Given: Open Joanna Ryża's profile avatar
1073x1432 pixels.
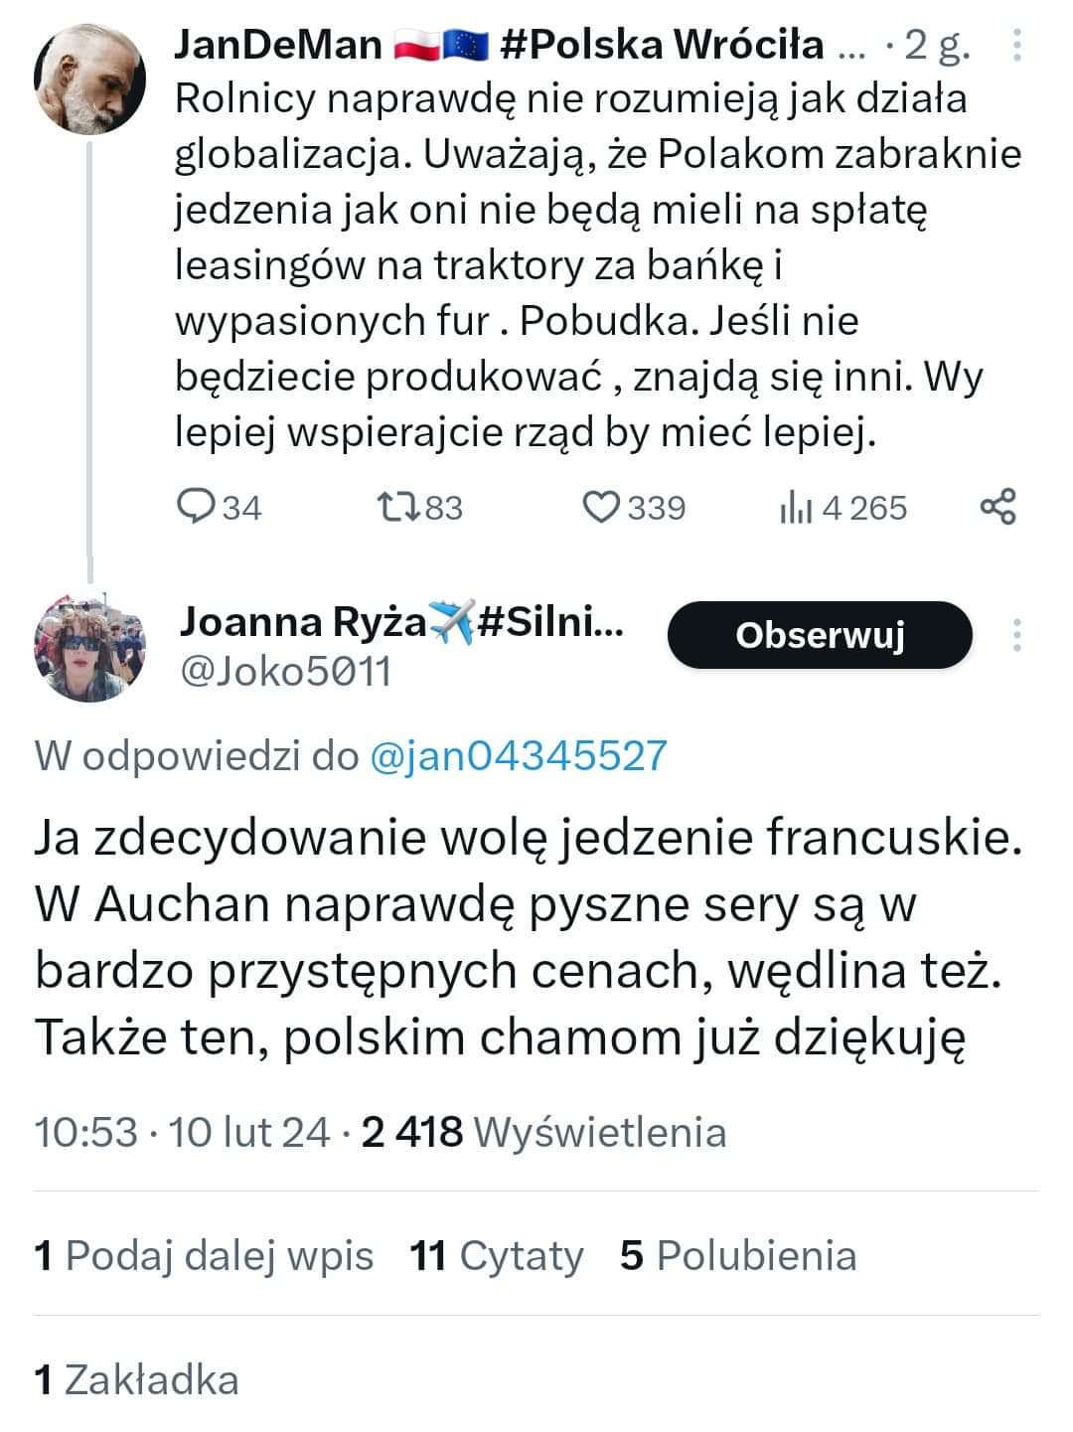Looking at the screenshot, I should coord(90,645).
